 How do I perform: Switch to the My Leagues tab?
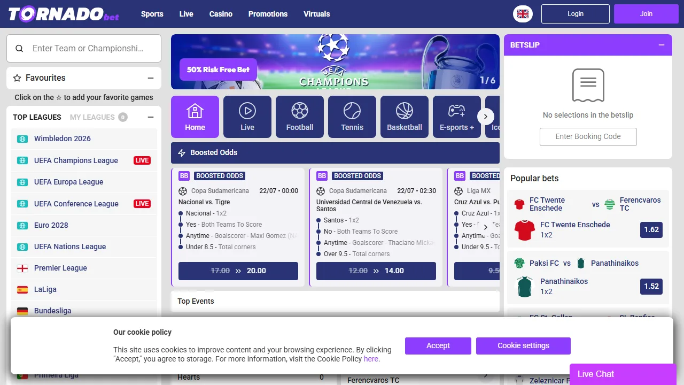point(92,117)
